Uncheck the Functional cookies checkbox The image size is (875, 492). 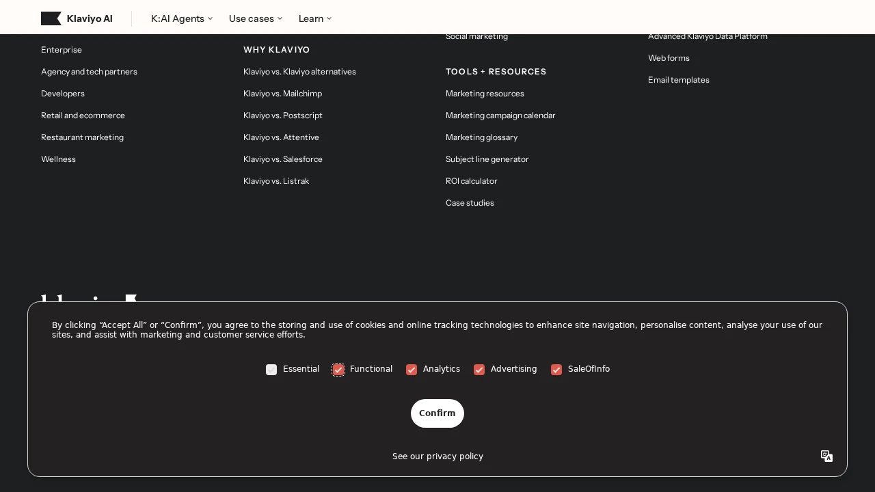(338, 370)
